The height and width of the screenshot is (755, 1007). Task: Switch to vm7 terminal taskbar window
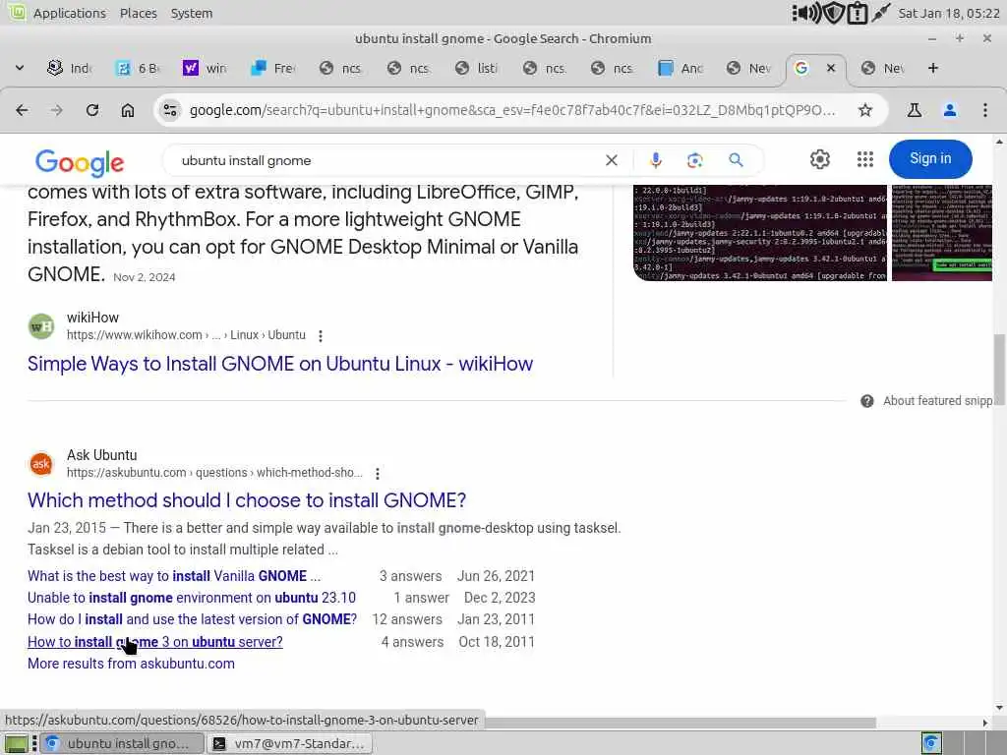point(290,743)
